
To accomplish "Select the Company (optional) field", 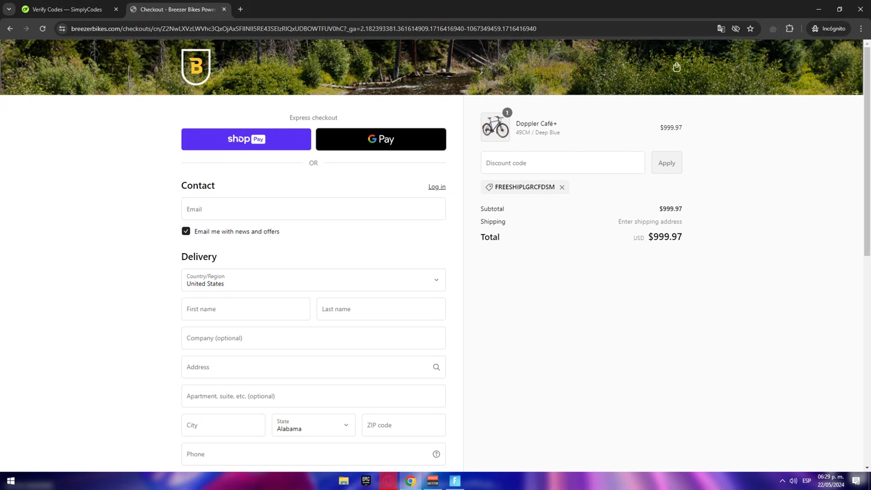I will click(314, 338).
